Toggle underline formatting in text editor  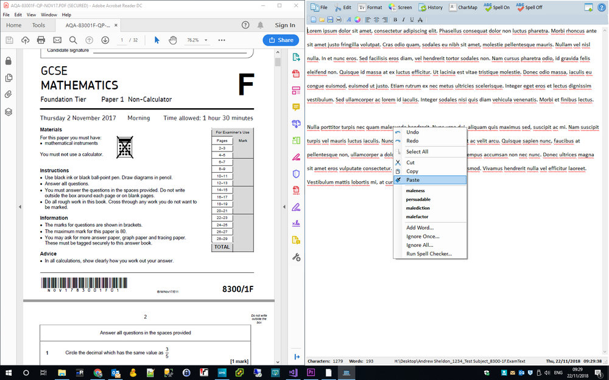pos(412,19)
